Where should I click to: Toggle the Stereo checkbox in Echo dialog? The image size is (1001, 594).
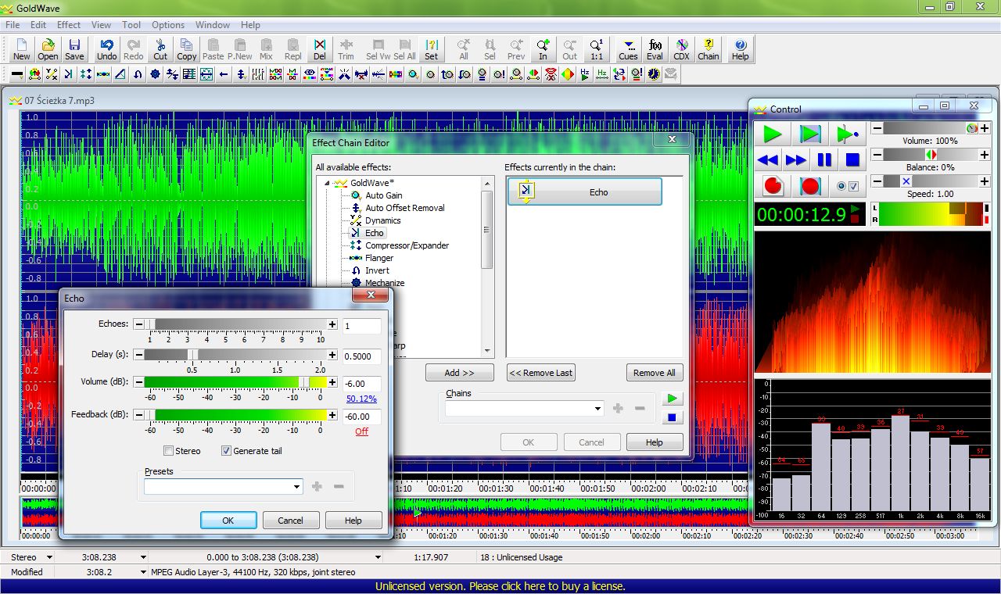(168, 451)
